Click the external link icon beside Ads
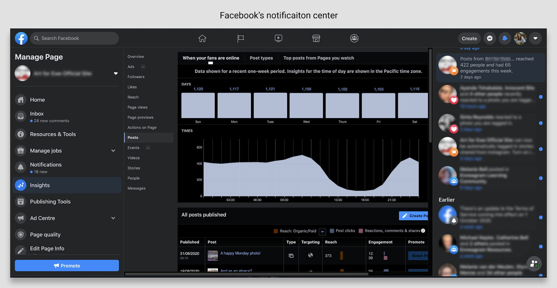This screenshot has height=288, width=557. tap(143, 67)
